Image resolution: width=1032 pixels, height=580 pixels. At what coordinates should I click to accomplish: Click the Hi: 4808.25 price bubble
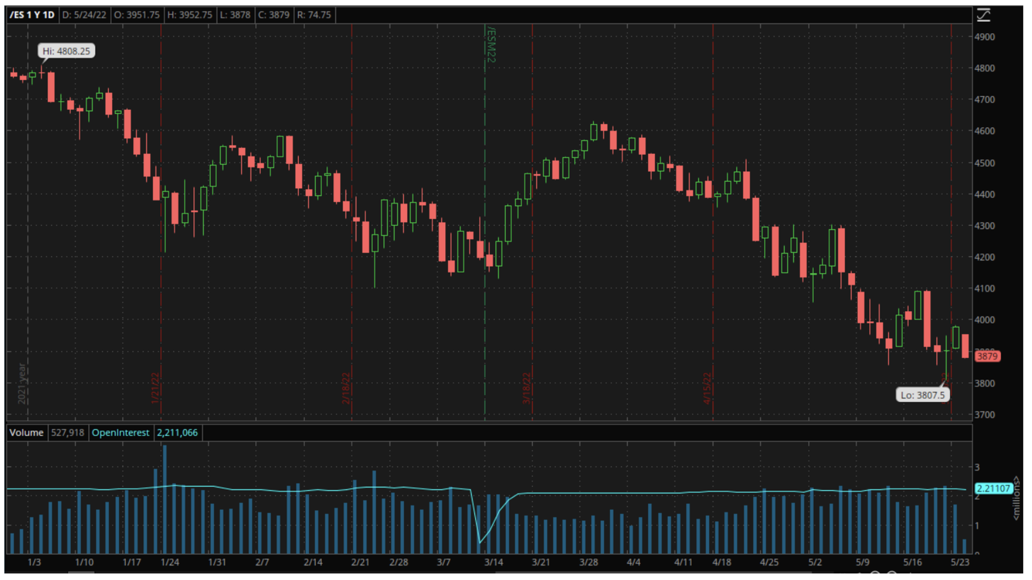click(x=66, y=51)
